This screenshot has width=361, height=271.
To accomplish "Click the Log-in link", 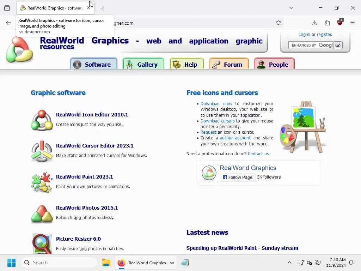I will [304, 35].
